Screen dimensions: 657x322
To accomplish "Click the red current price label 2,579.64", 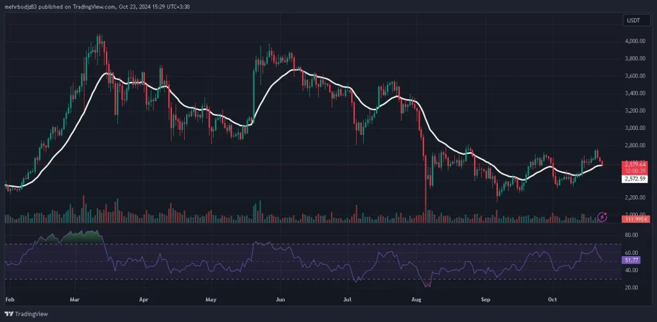I will click(634, 165).
